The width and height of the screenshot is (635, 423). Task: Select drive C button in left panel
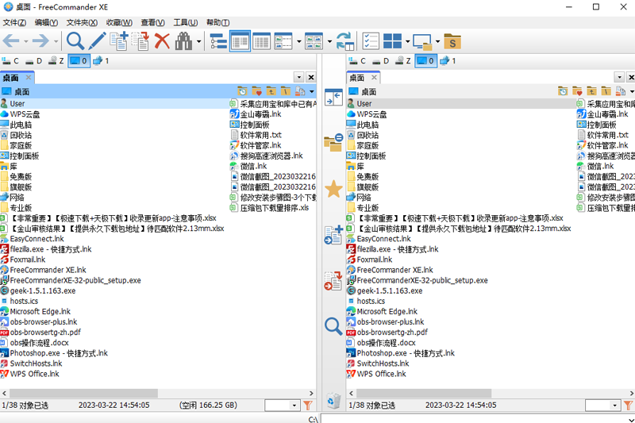(10, 61)
